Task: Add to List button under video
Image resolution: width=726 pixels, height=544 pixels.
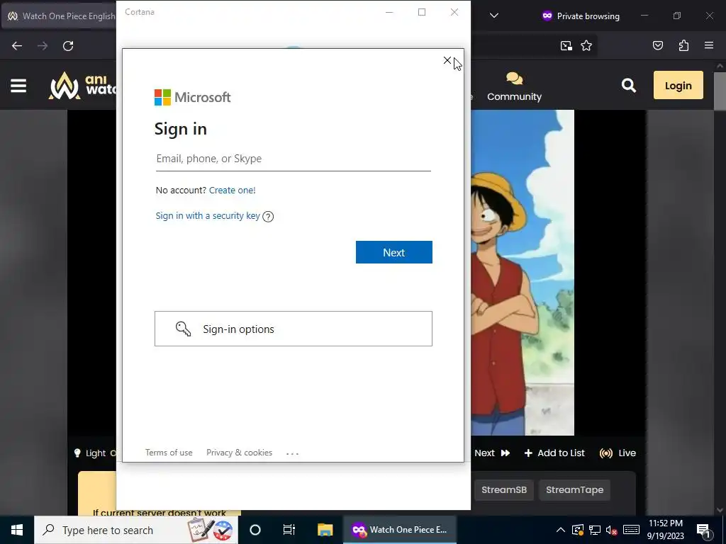Action: click(554, 453)
